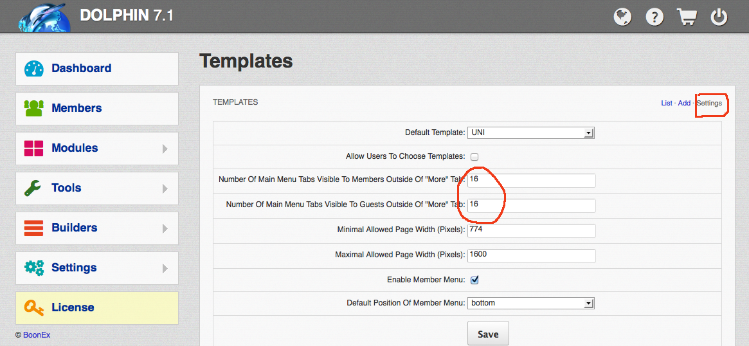Image resolution: width=749 pixels, height=346 pixels.
Task: Follow the BoonEx footer link
Action: tap(36, 335)
